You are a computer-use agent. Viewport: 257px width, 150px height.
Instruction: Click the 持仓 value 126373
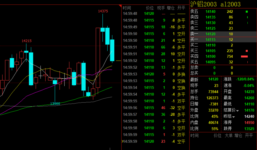pyautogui.click(x=212, y=98)
